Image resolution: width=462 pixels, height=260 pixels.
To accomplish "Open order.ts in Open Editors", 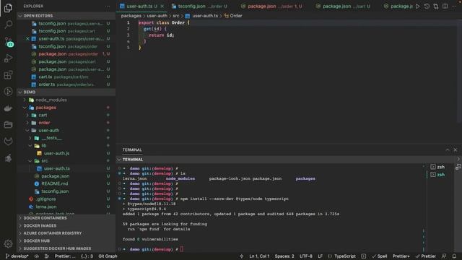I will pos(66,84).
